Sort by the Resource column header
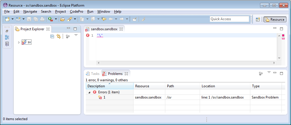The height and width of the screenshot is (125, 291). (149, 86)
